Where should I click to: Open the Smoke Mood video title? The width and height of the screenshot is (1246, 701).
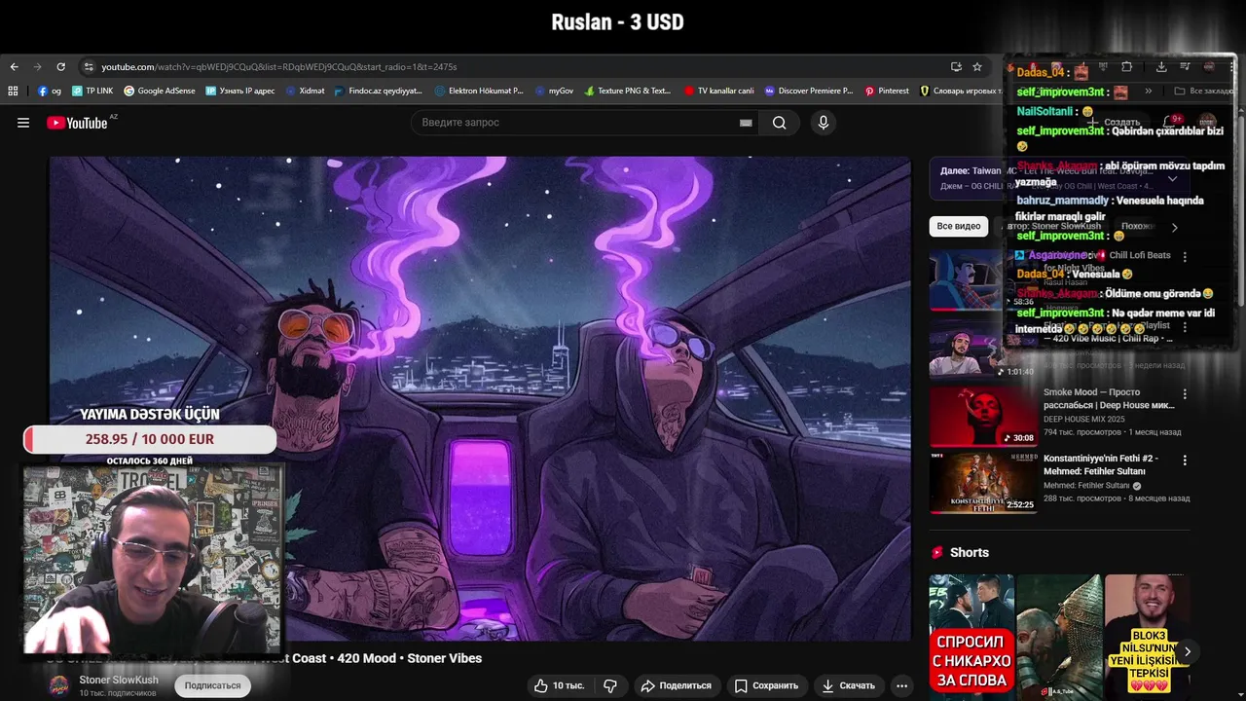point(1109,398)
